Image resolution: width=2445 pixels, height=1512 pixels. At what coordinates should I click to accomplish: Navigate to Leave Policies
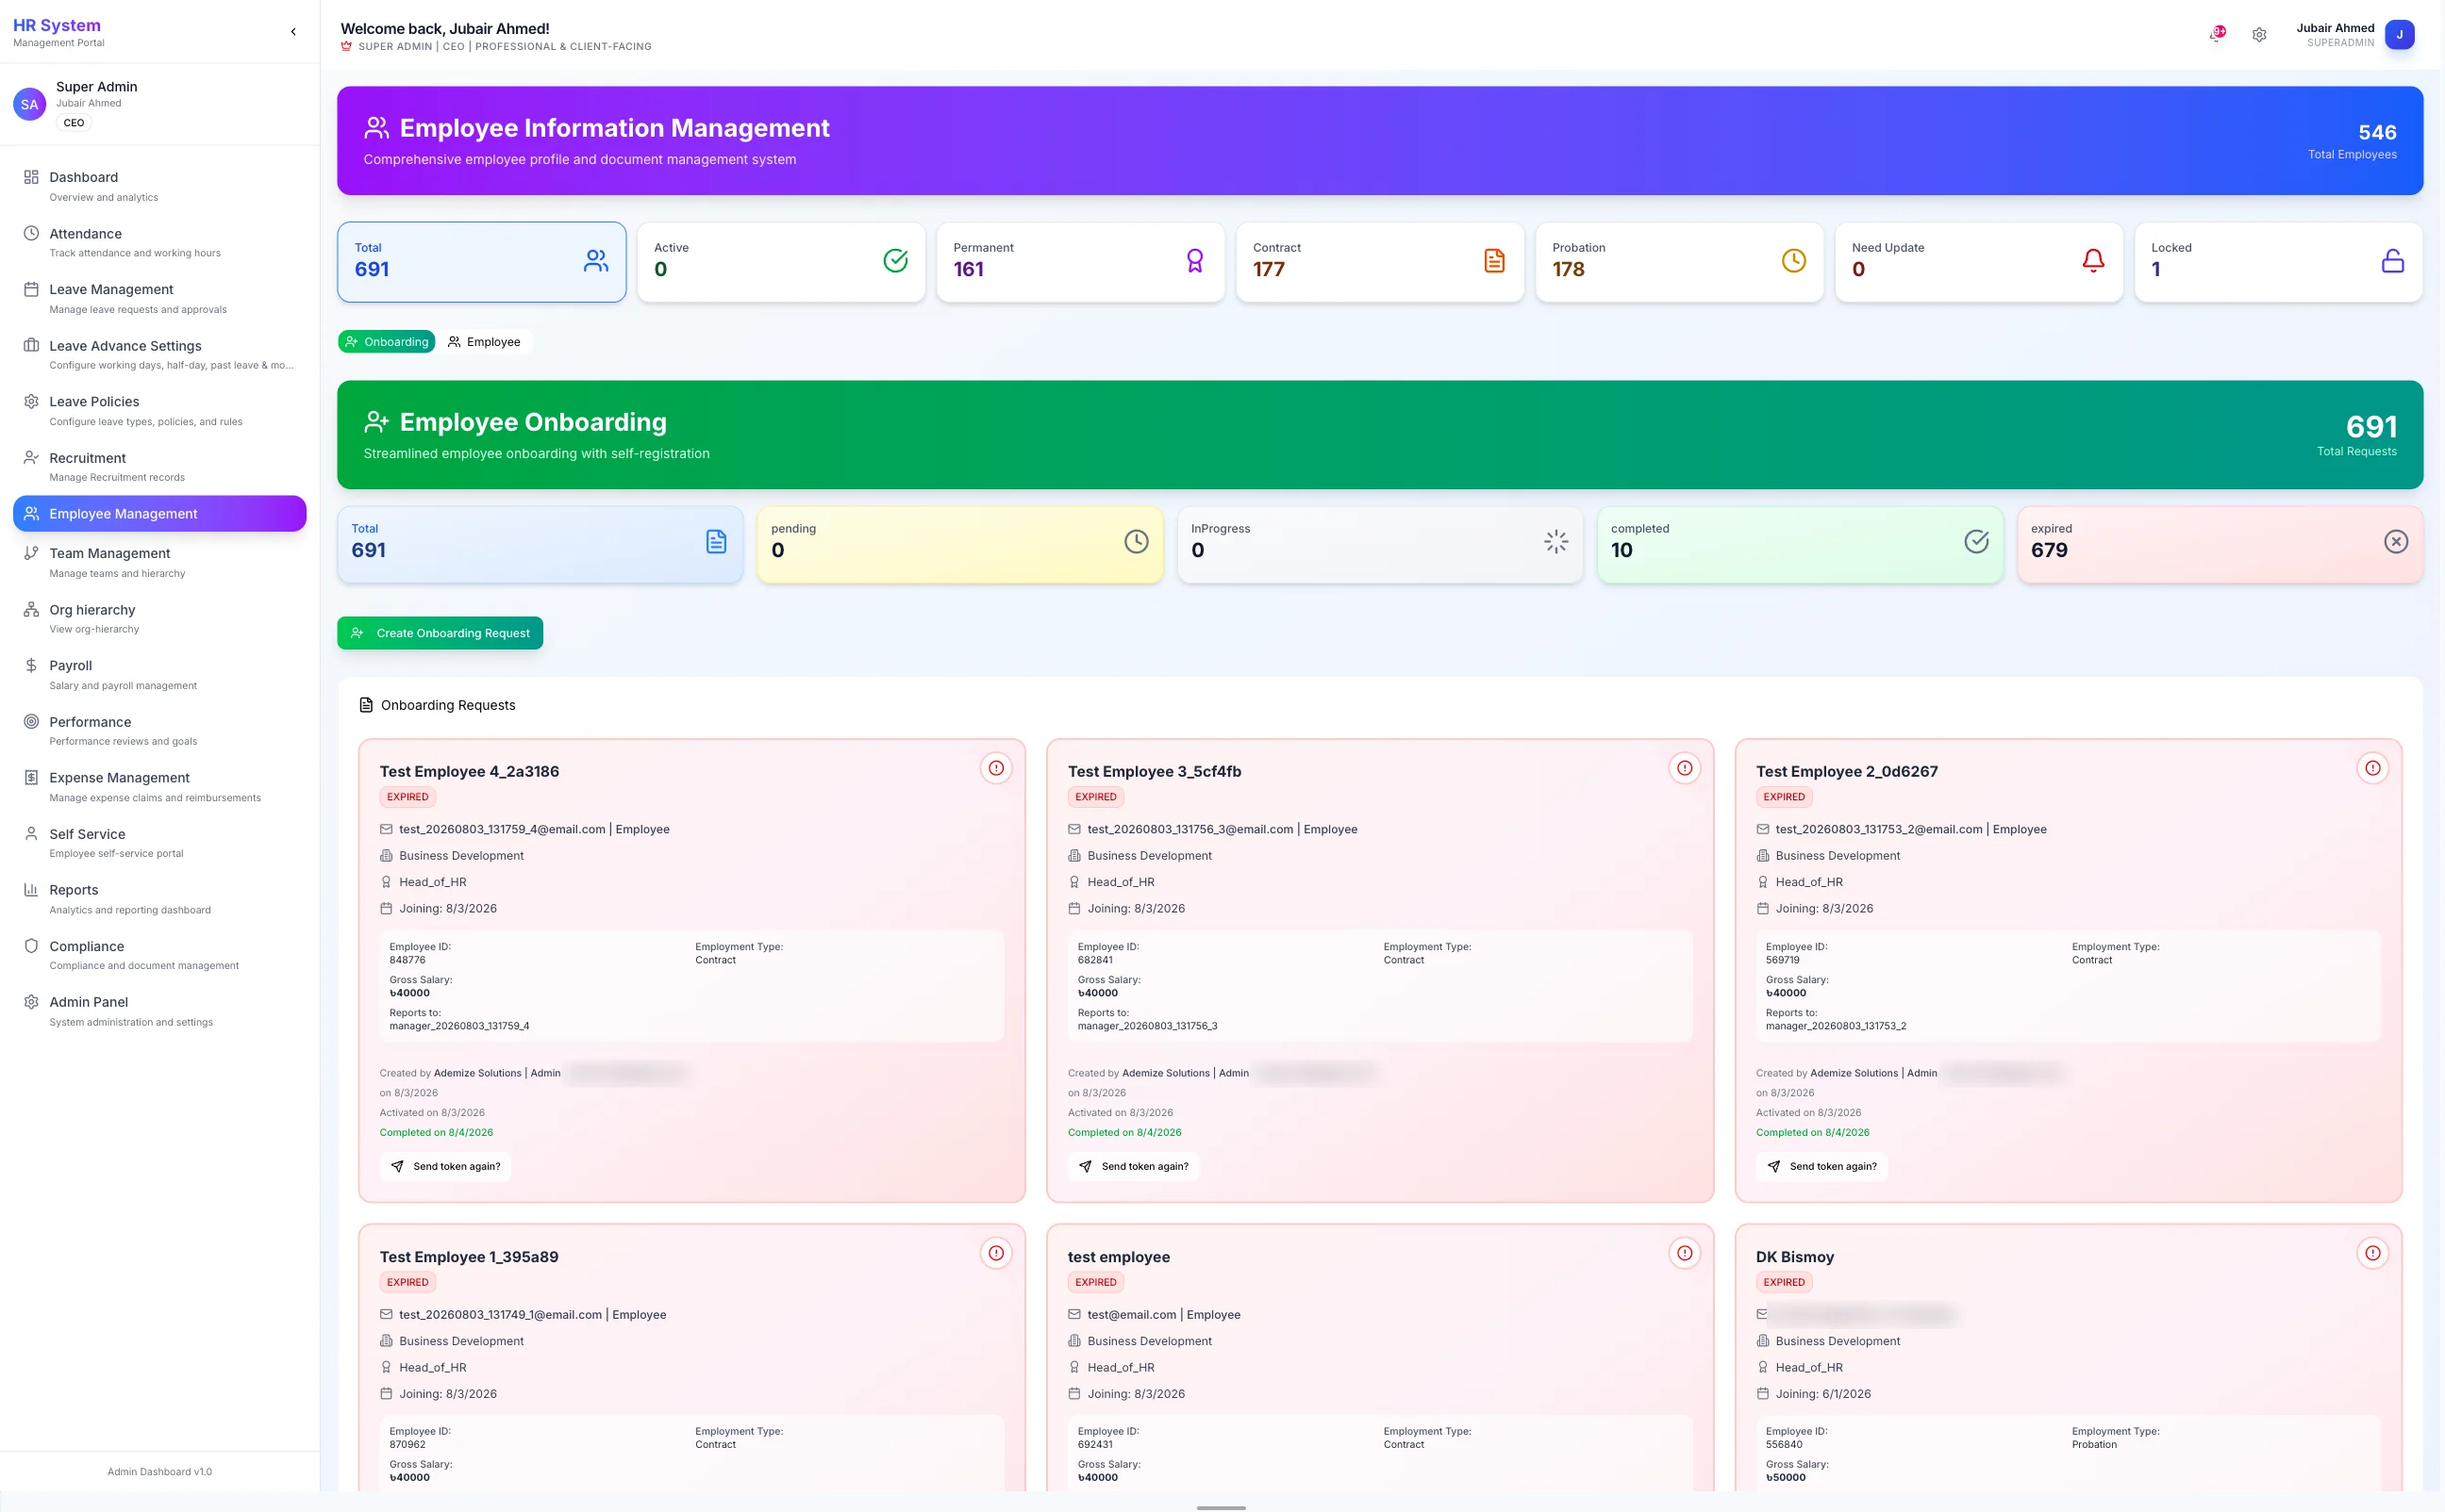(x=160, y=410)
